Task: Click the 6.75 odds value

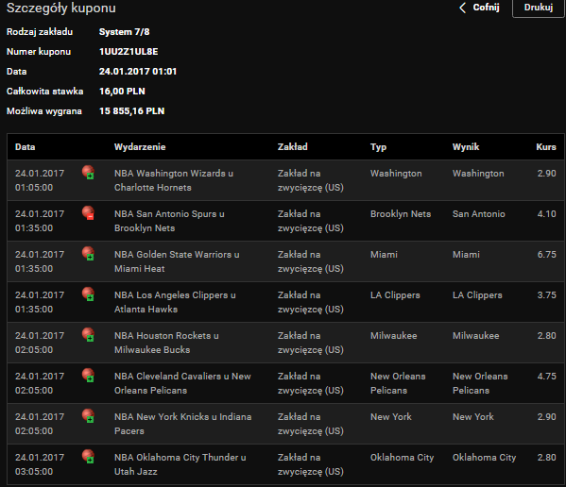Action: [546, 255]
